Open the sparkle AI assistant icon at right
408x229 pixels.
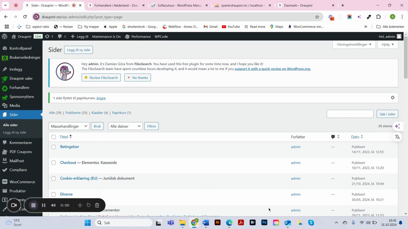click(x=397, y=126)
